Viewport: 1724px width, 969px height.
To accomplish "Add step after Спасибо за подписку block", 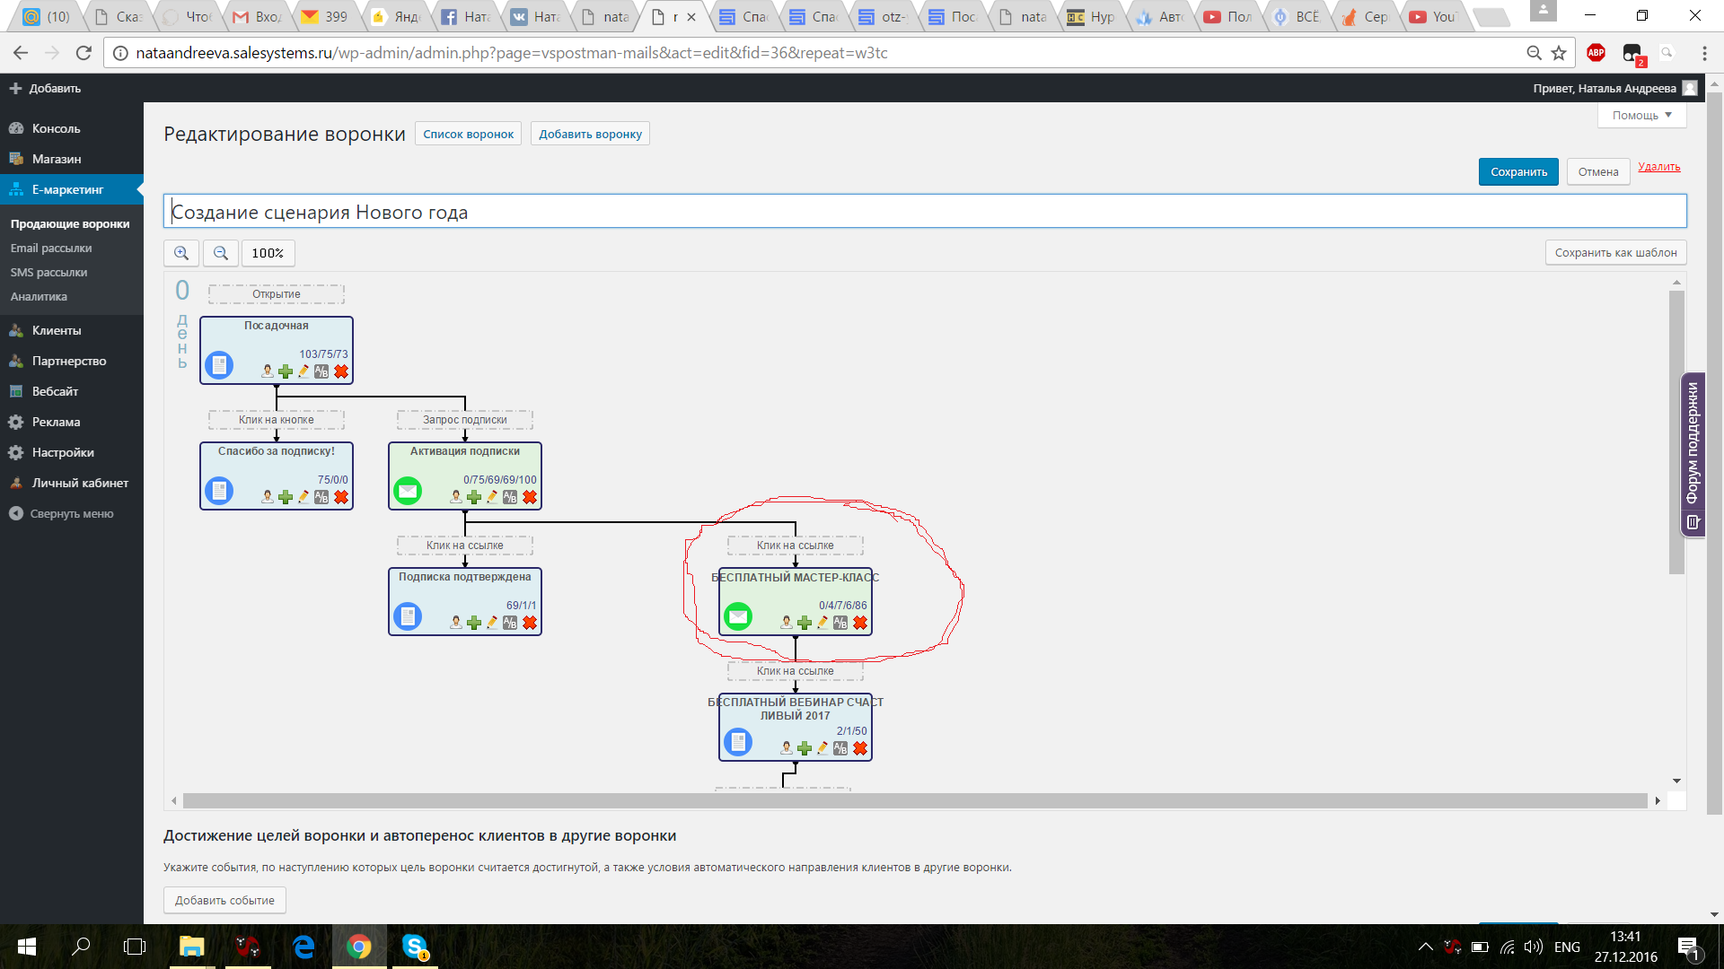I will (286, 497).
